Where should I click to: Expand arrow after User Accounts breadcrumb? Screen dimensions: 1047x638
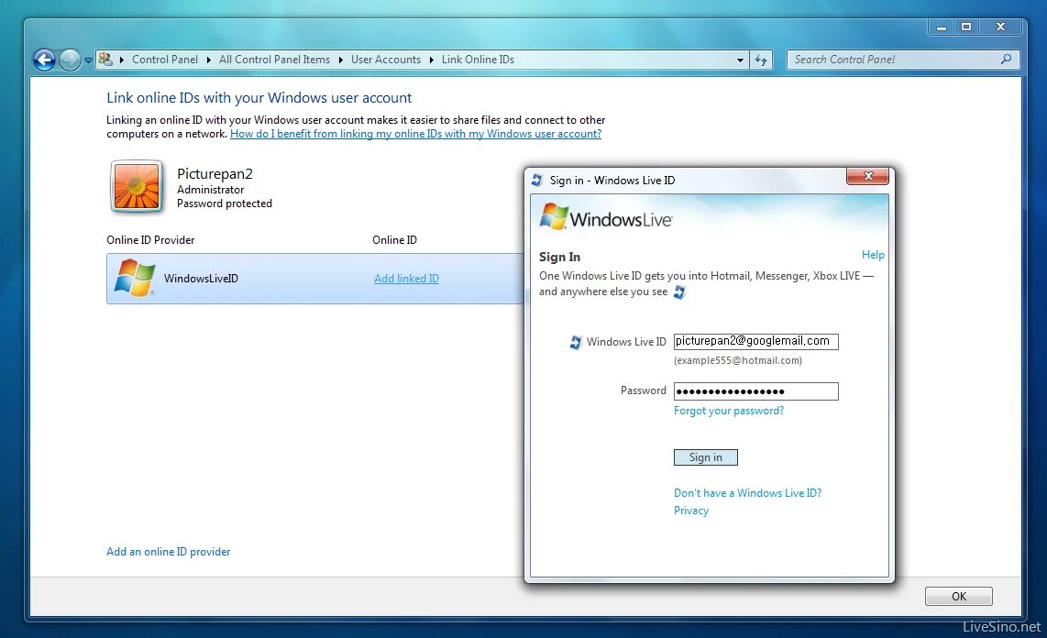click(431, 60)
